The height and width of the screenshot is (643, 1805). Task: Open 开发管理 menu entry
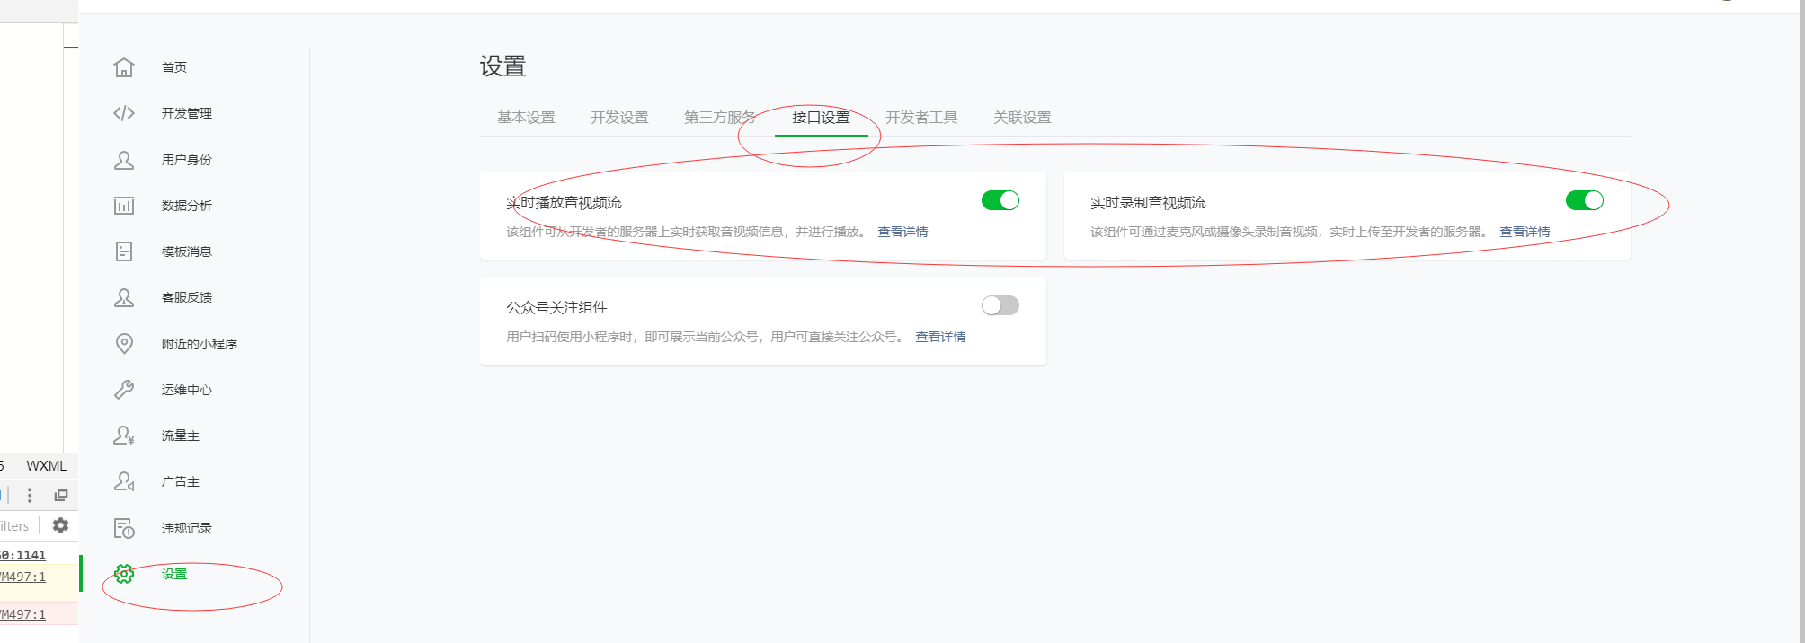click(x=187, y=113)
